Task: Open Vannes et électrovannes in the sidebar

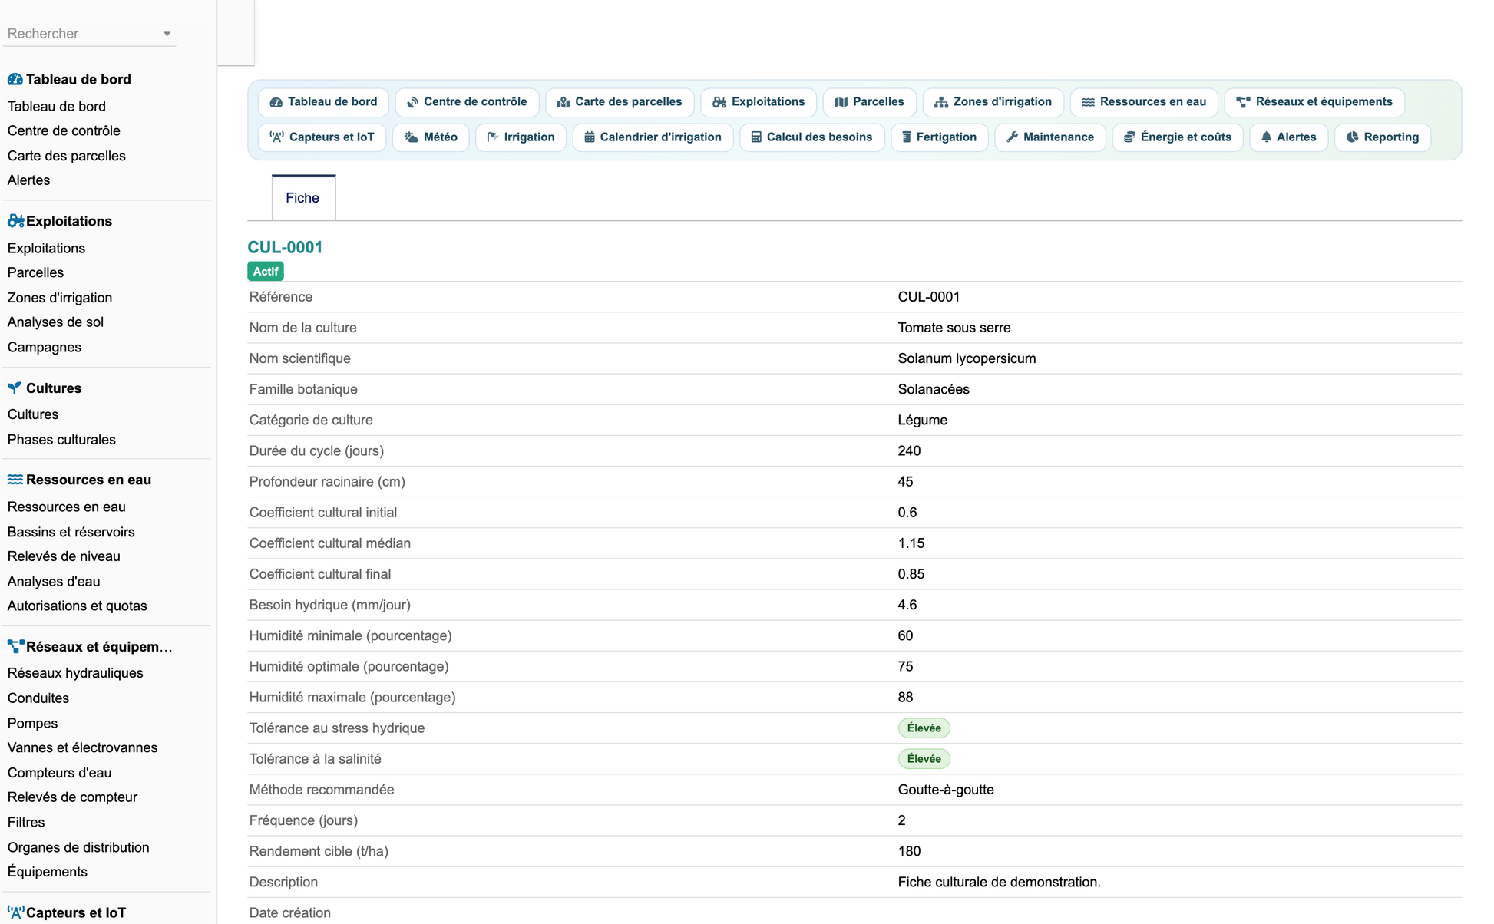Action: (82, 747)
